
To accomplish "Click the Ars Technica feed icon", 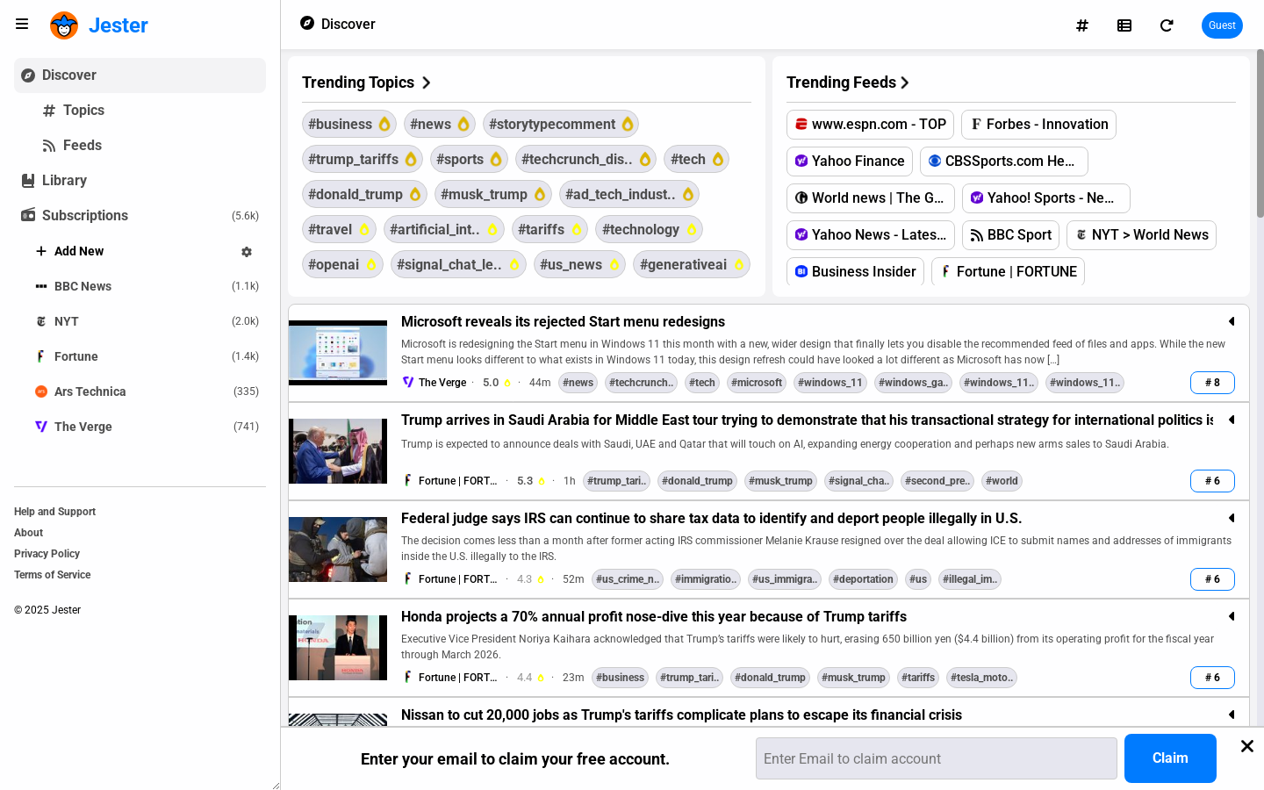I will tap(41, 391).
